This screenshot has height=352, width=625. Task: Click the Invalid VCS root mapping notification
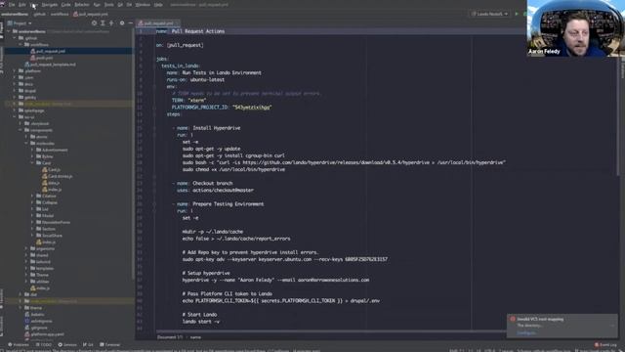562,326
